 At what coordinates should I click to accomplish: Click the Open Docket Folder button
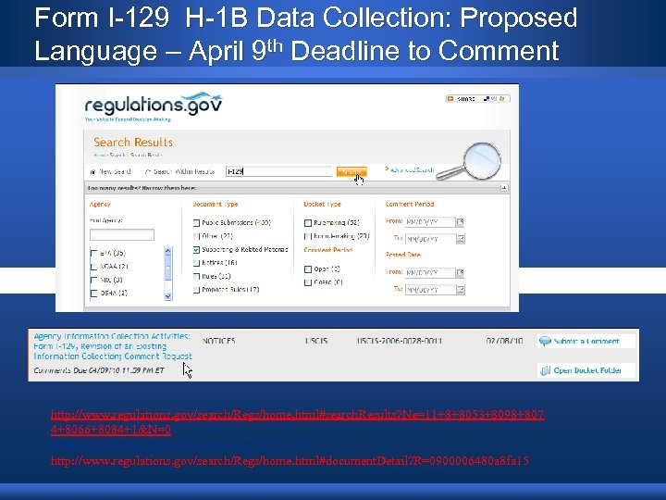[x=586, y=370]
